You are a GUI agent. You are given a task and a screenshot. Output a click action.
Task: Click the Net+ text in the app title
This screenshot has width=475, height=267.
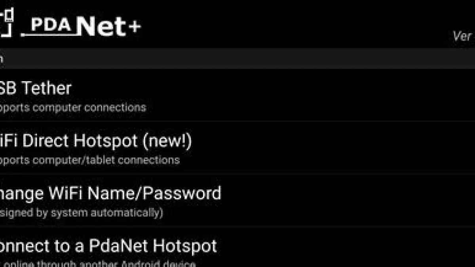point(109,26)
